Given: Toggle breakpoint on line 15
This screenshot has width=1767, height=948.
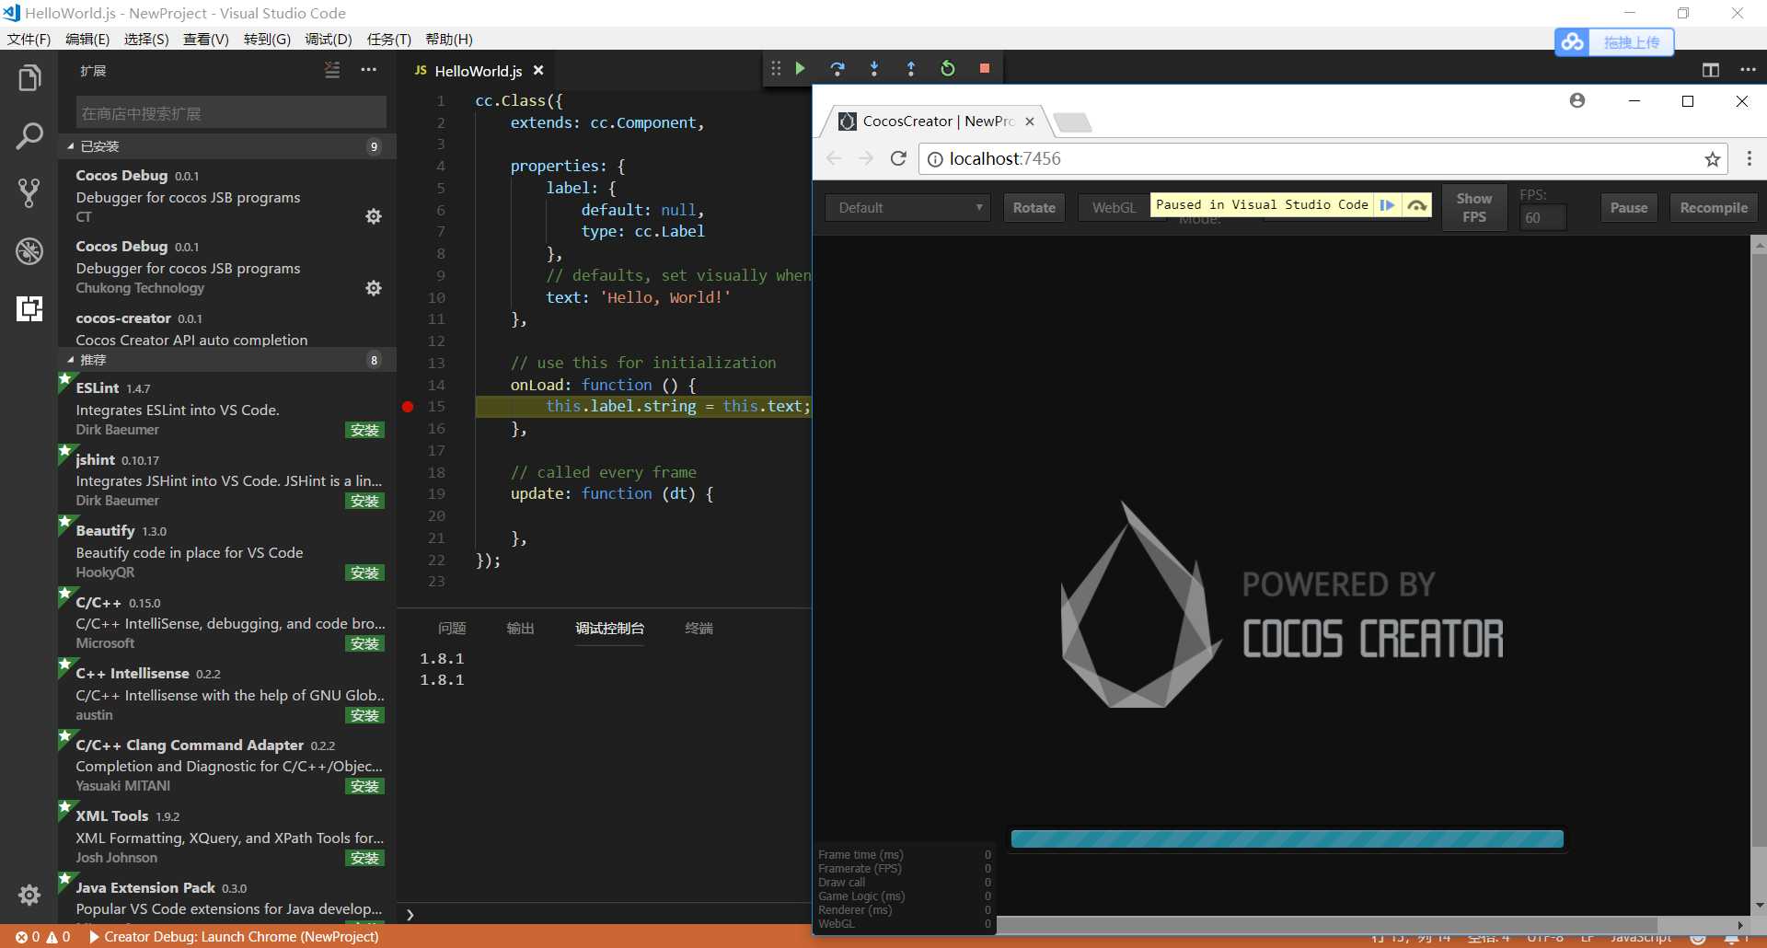Looking at the screenshot, I should point(408,406).
